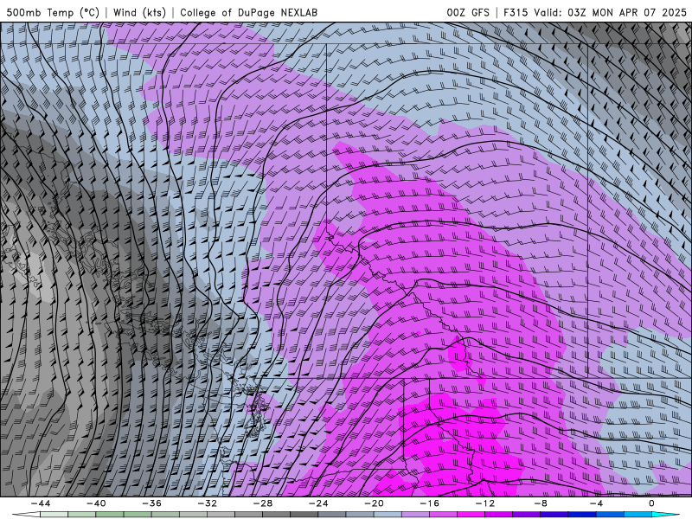This screenshot has width=692, height=519.
Task: Click the 'F315' forecast hour text
Action: pyautogui.click(x=515, y=12)
